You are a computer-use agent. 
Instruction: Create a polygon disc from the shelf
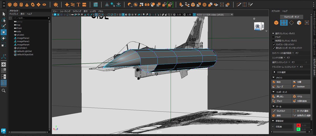44,4
